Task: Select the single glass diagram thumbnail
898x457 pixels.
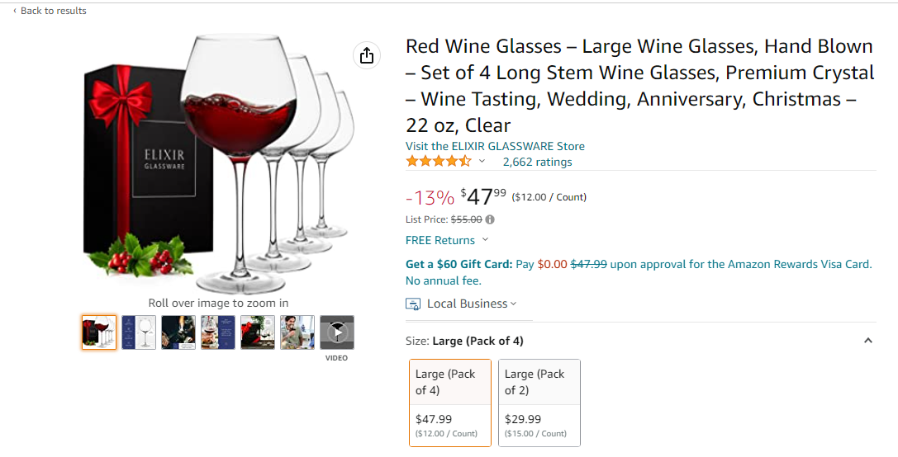Action: coord(139,332)
